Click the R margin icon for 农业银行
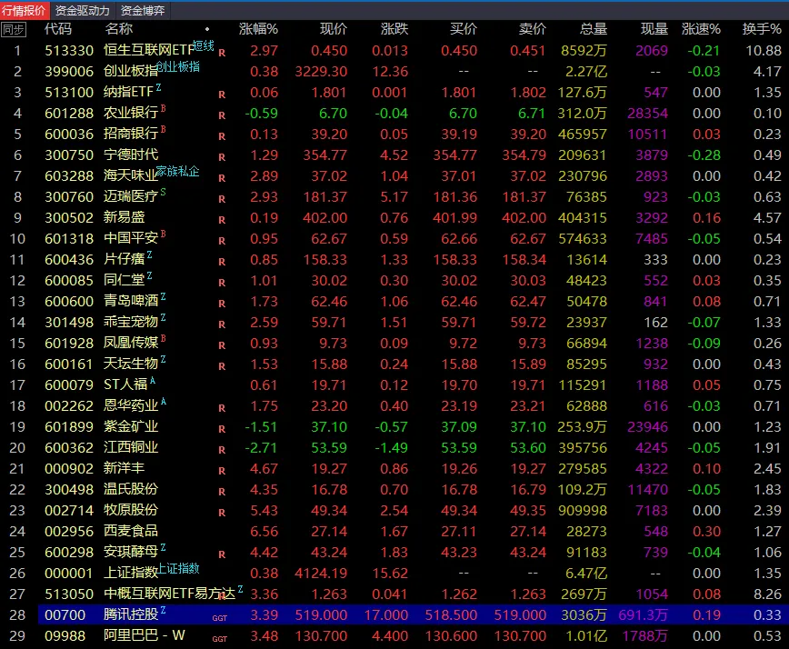Image resolution: width=789 pixels, height=649 pixels. point(222,115)
